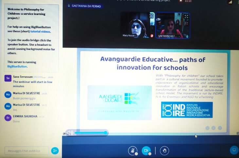
Task: Click the chat message 'Done'
Action: (16, 121)
